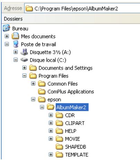This screenshot has height=160, width=140.
Task: Select the HELP label
Action: [x=71, y=131]
